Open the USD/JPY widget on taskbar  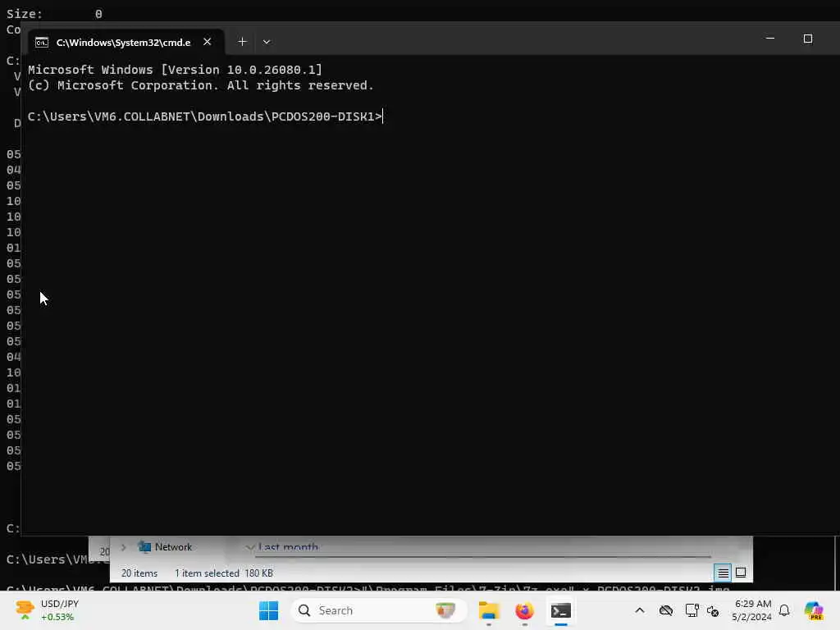click(48, 610)
